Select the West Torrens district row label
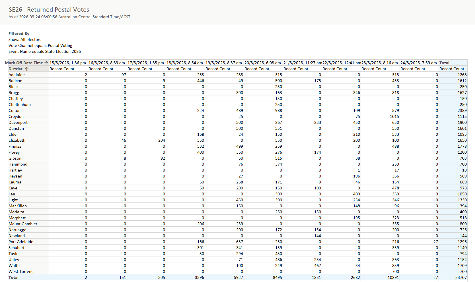The width and height of the screenshot is (475, 282). click(x=21, y=271)
